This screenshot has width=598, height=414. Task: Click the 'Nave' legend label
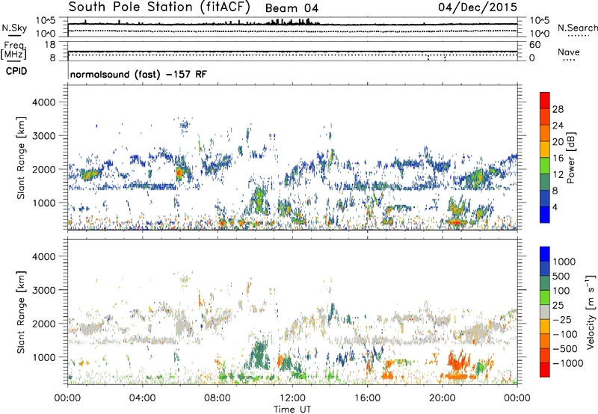(569, 52)
